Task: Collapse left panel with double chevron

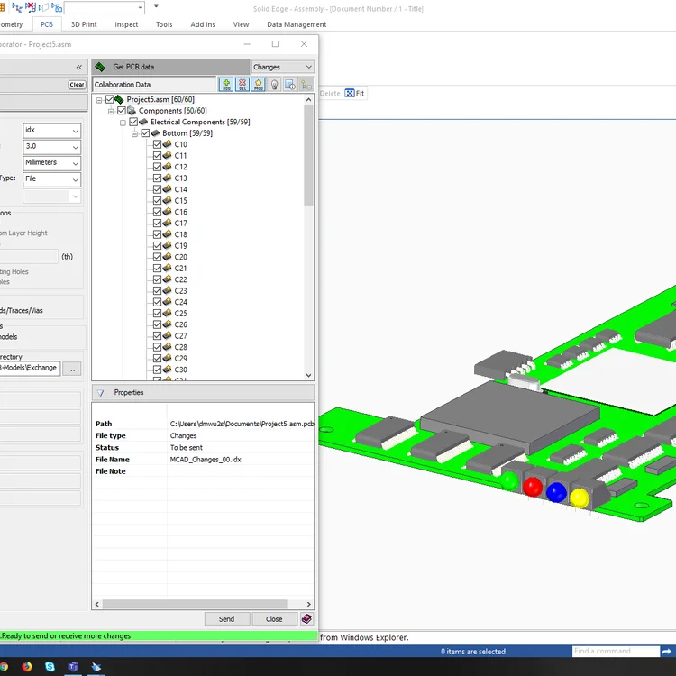Action: pos(79,67)
